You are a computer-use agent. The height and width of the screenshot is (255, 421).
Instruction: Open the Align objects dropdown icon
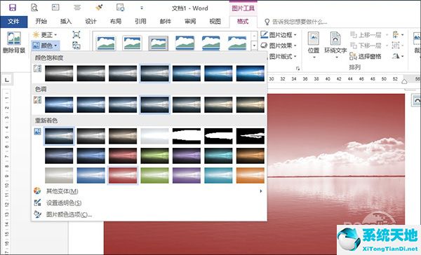(x=398, y=35)
